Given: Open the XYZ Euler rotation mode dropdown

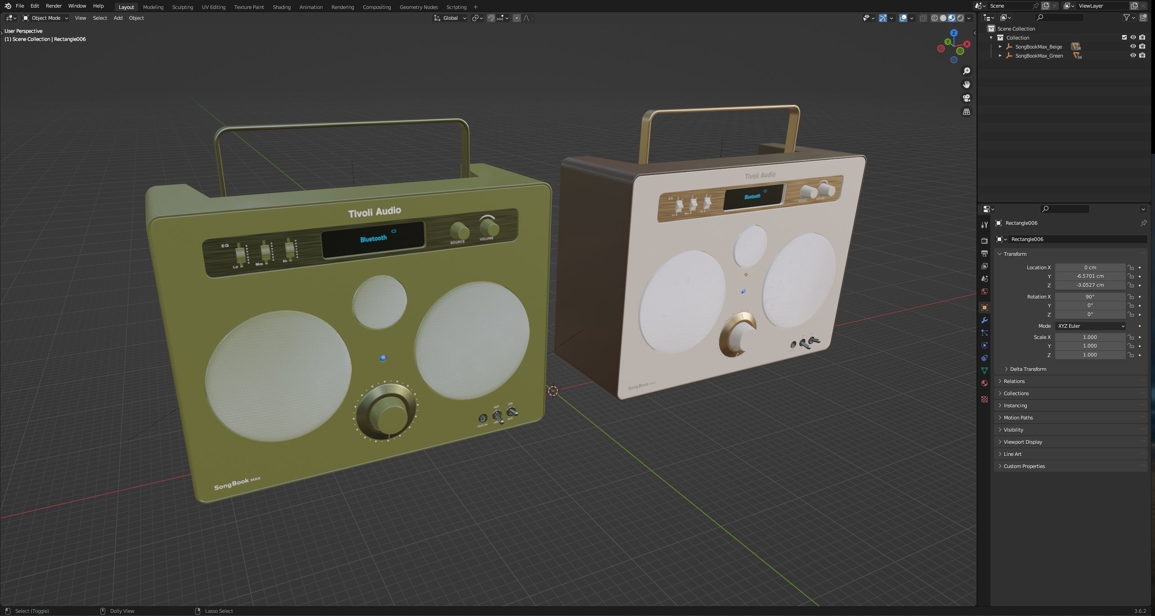Looking at the screenshot, I should [1091, 326].
